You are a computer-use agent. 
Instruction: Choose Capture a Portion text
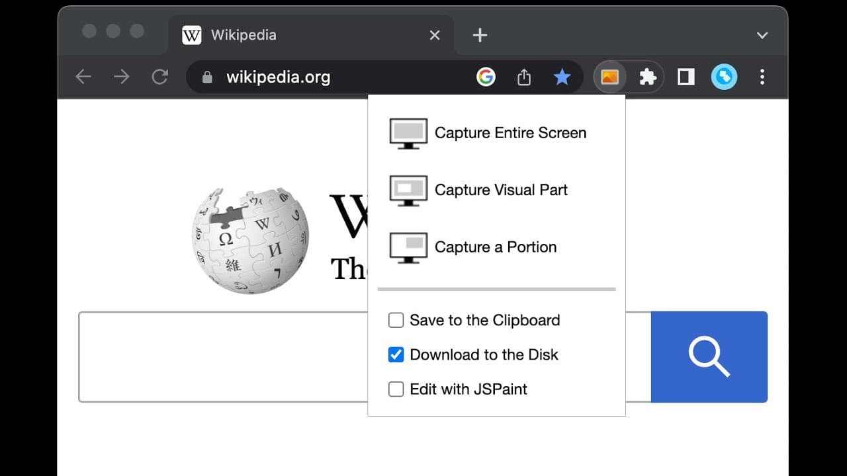point(496,247)
